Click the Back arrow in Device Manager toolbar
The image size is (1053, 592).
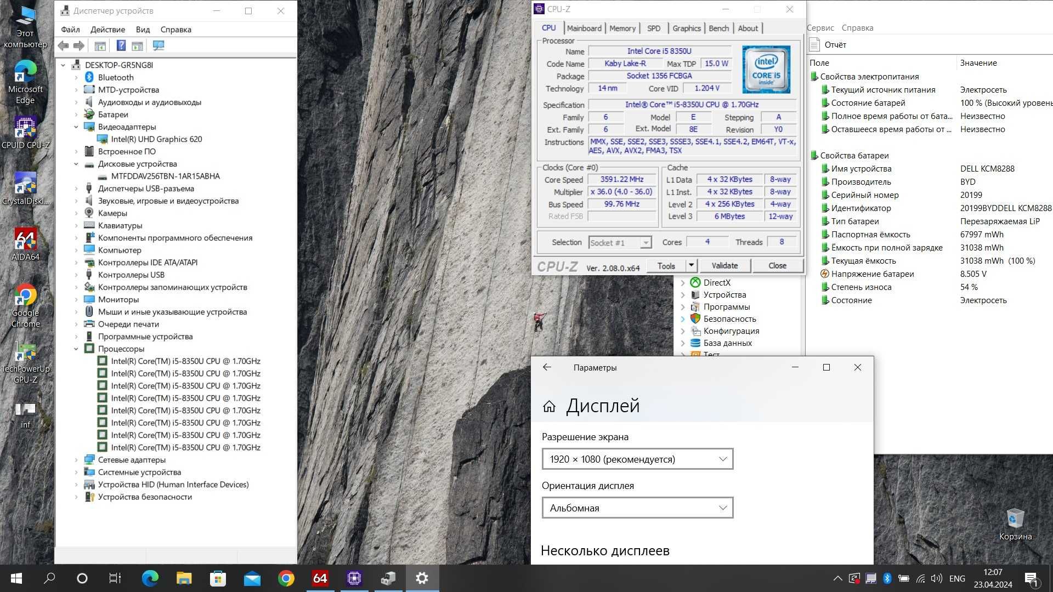64,46
